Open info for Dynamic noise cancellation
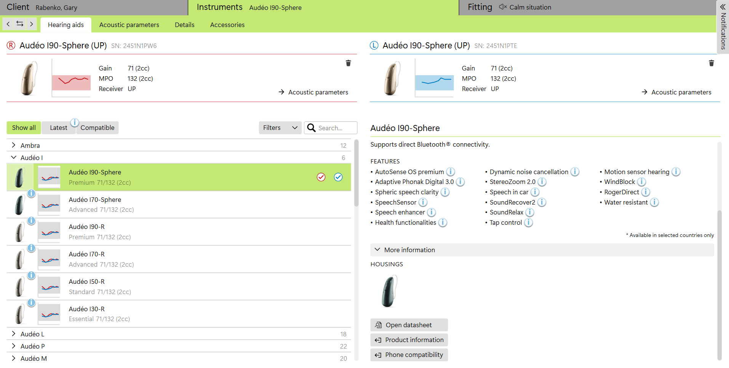The width and height of the screenshot is (729, 368). coord(575,172)
